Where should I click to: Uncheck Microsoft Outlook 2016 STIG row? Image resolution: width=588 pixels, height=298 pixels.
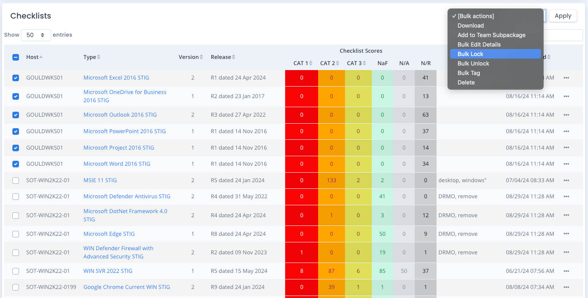(16, 115)
